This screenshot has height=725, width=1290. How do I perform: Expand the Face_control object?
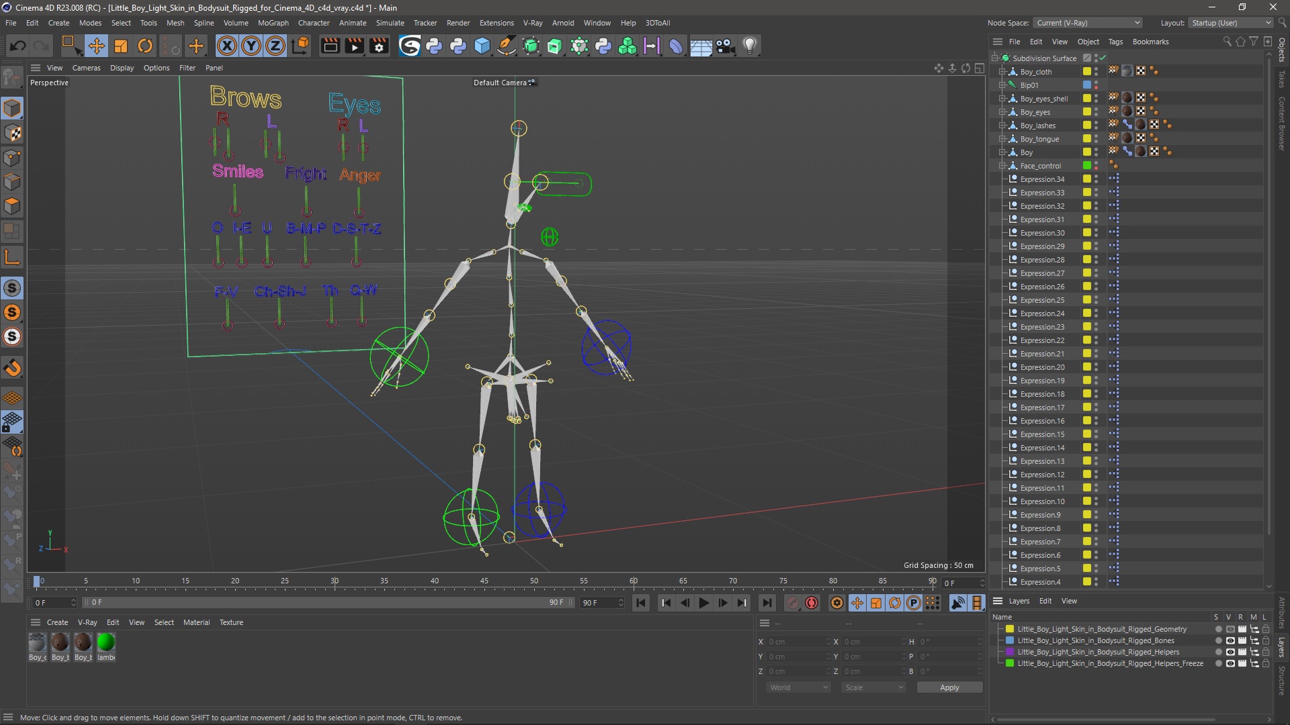pos(1002,165)
